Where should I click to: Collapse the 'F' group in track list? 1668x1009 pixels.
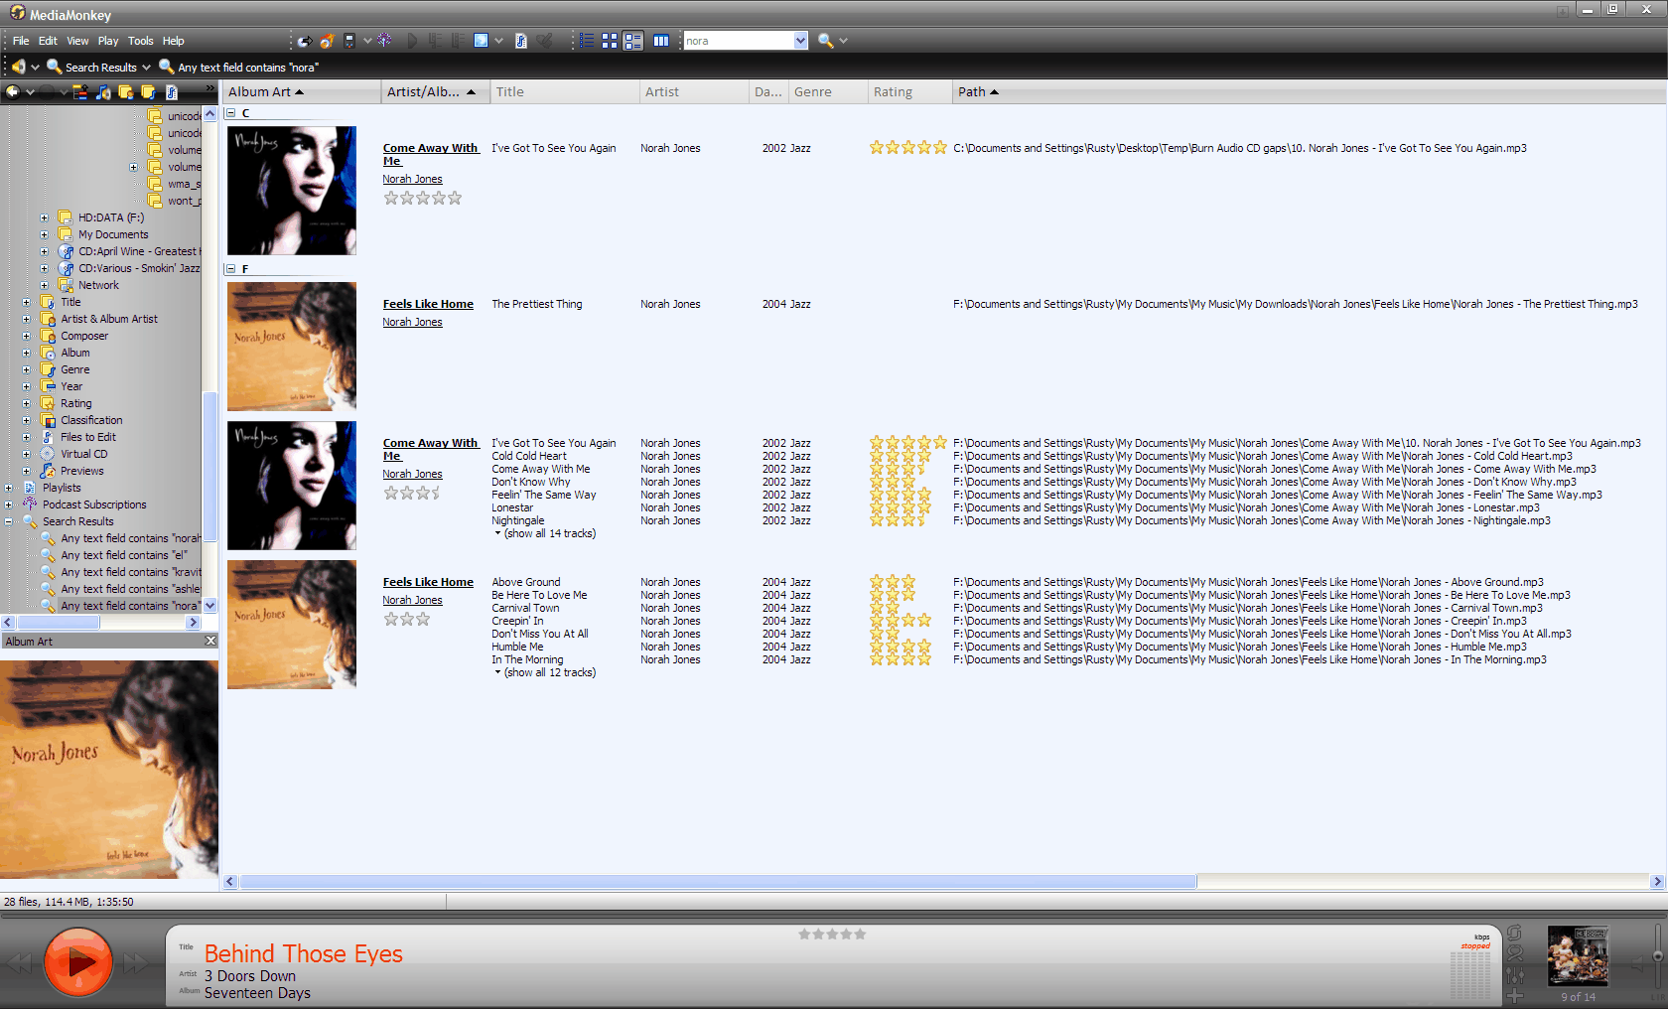pyautogui.click(x=230, y=269)
